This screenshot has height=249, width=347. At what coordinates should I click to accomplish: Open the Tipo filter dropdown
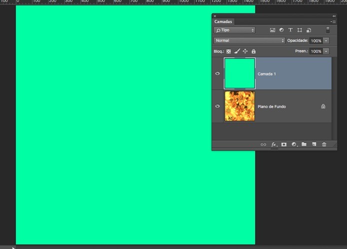234,30
